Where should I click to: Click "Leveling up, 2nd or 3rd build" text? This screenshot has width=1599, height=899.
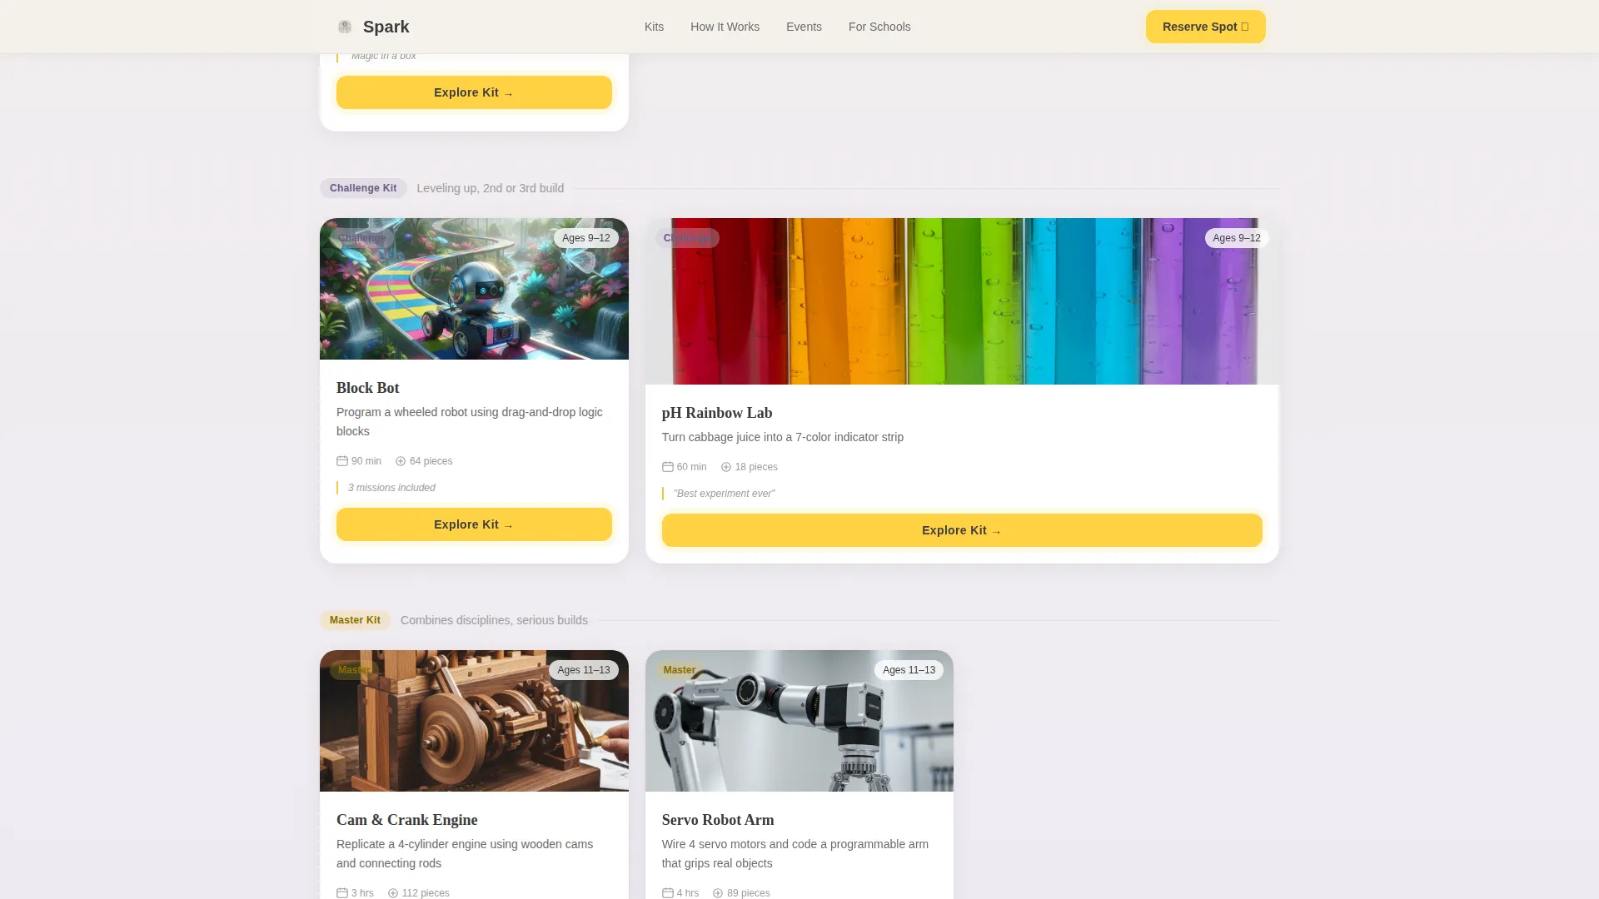[491, 188]
